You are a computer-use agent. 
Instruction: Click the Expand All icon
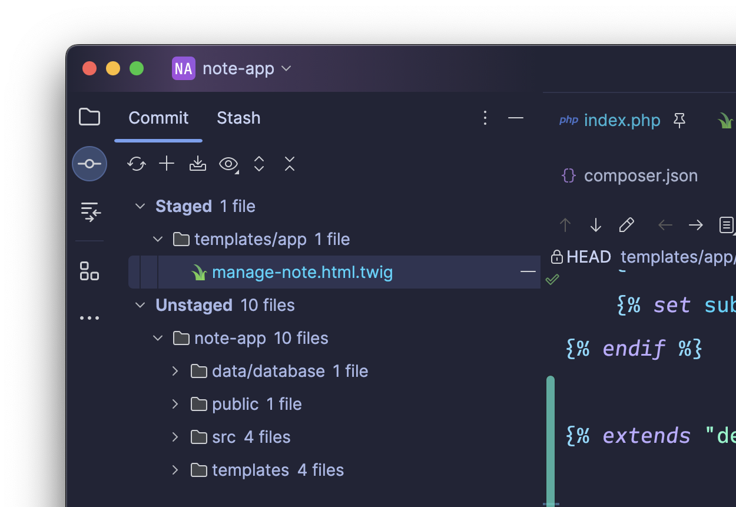(258, 164)
